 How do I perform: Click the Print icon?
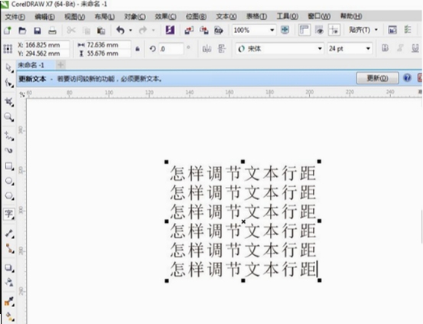52,31
